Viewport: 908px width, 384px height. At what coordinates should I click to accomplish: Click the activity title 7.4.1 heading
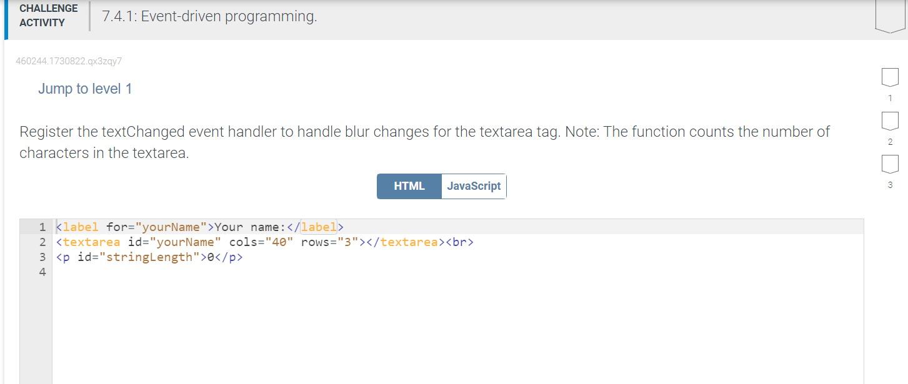pos(210,17)
